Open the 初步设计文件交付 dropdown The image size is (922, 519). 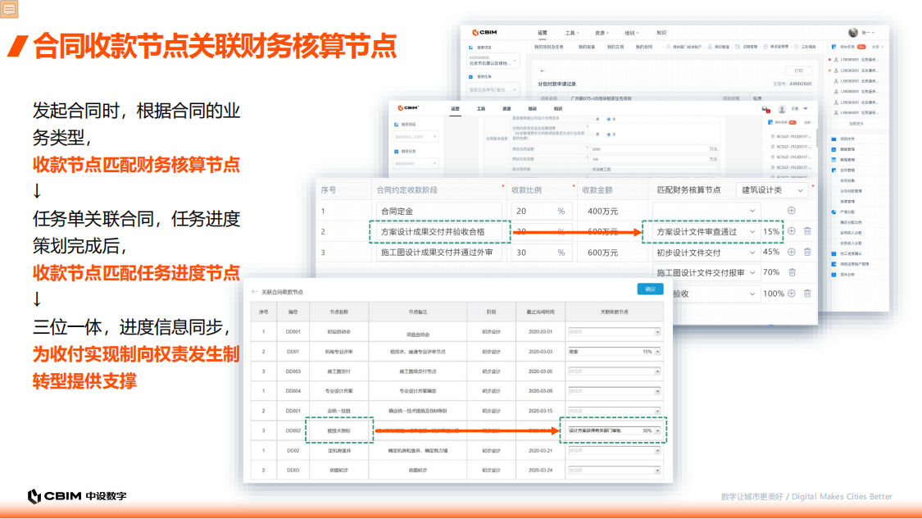click(706, 252)
